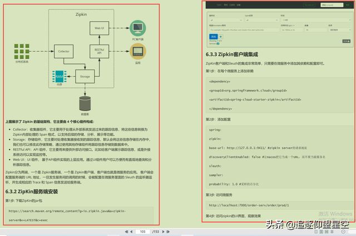The width and height of the screenshot is (356, 236).
Task: Click the server&v=LATEST&c=exec line
Action: click(x=28, y=220)
